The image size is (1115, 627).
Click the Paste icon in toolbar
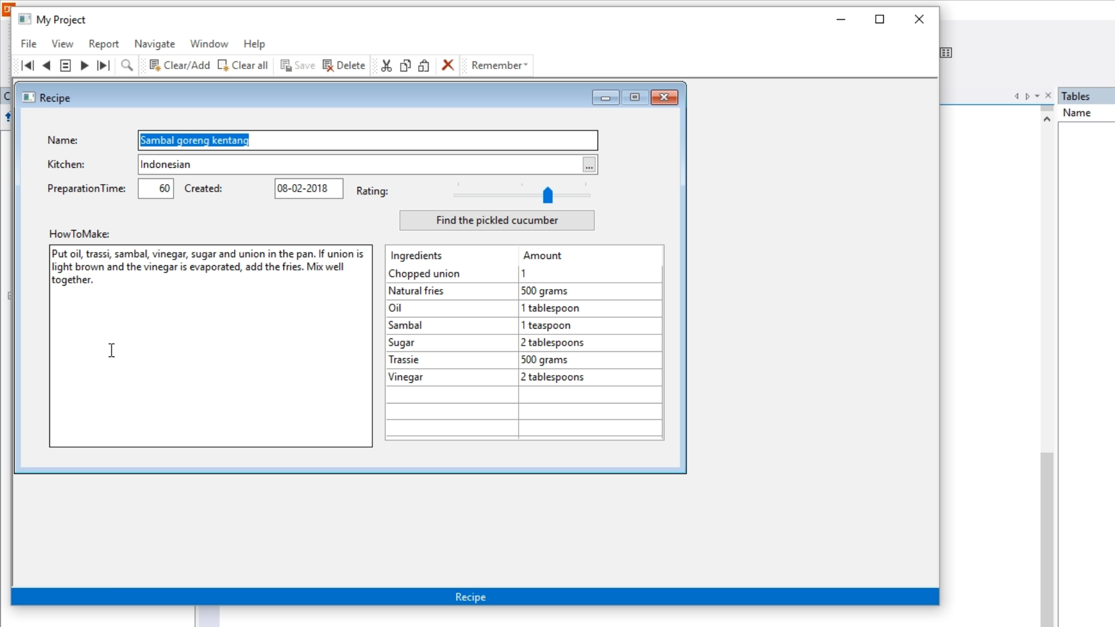[424, 66]
